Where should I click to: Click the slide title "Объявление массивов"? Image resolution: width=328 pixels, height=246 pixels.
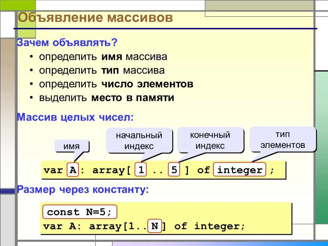pos(95,17)
